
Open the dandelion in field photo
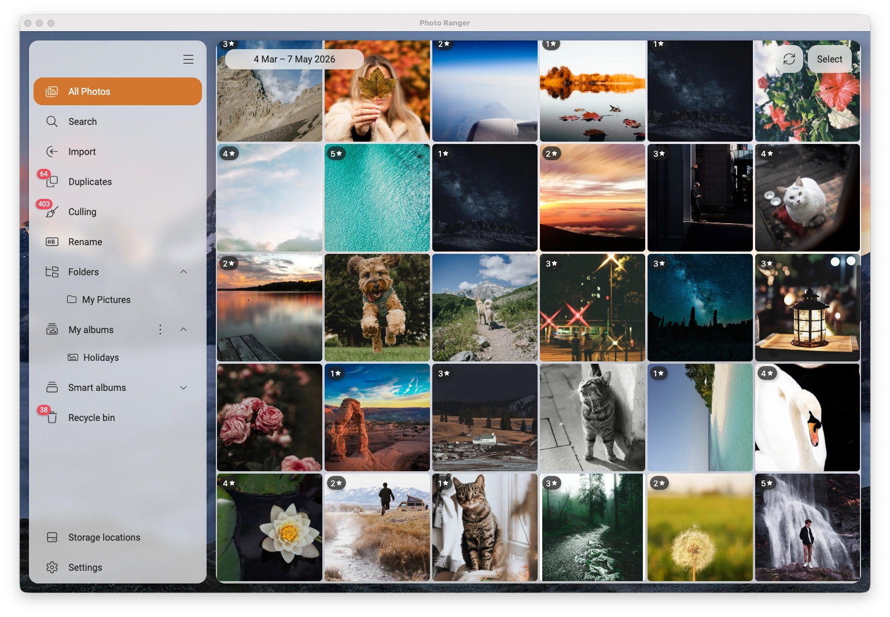pos(700,527)
